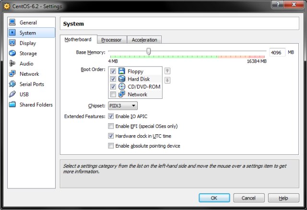
Task: Check Enable absolute pointing device
Action: 111,146
